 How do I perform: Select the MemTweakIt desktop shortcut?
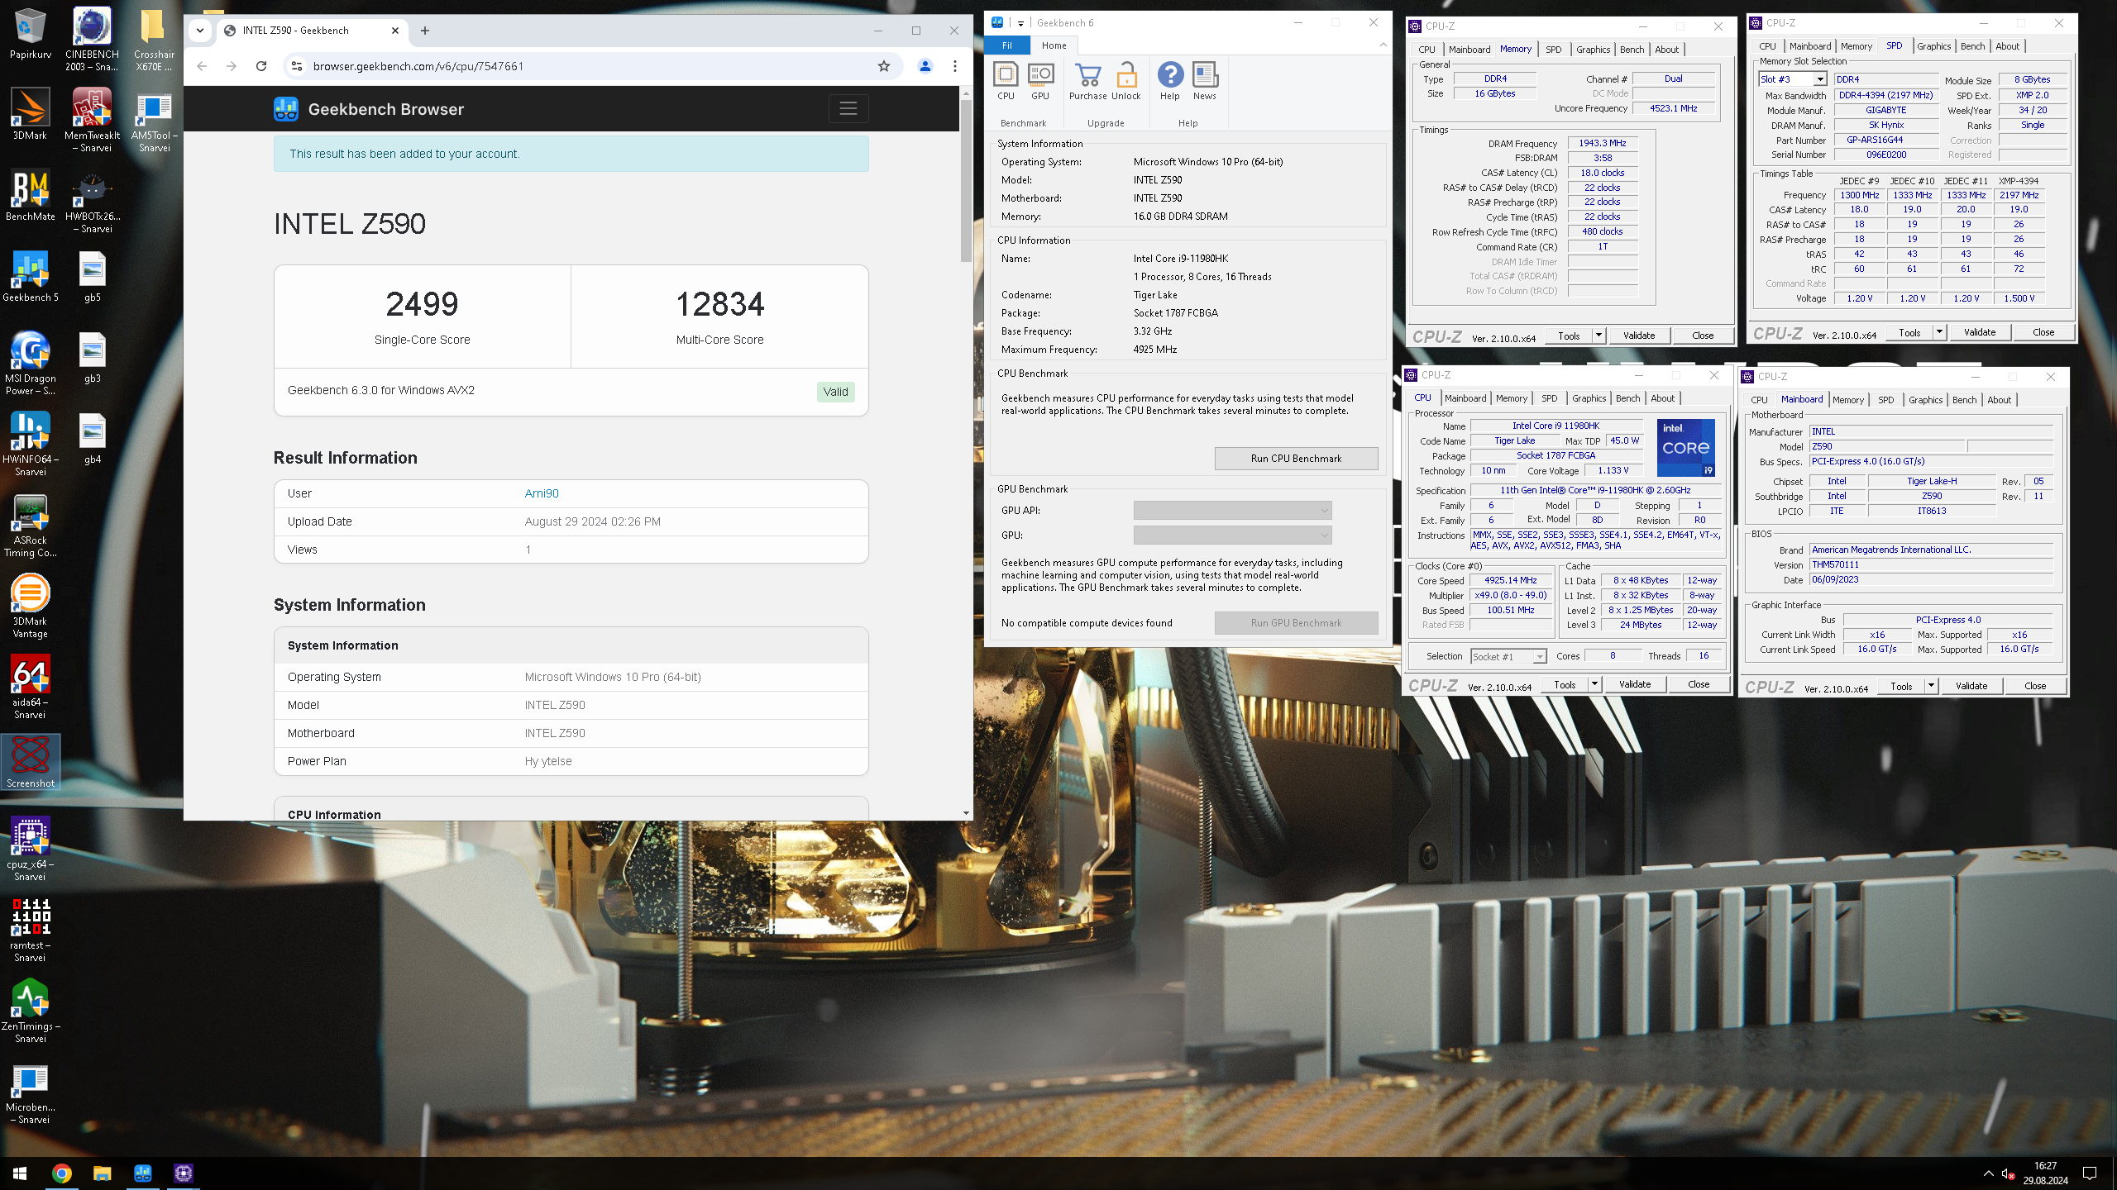[92, 120]
